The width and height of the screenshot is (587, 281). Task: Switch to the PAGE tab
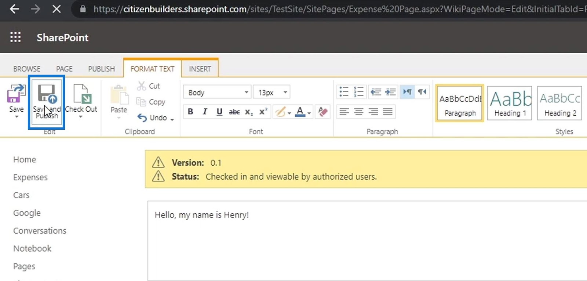[64, 69]
